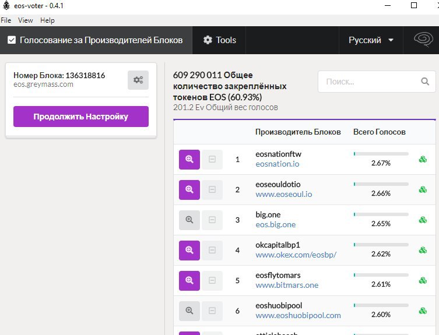View details of producer eoshuobipool
The image size is (439, 335).
[x=189, y=311]
